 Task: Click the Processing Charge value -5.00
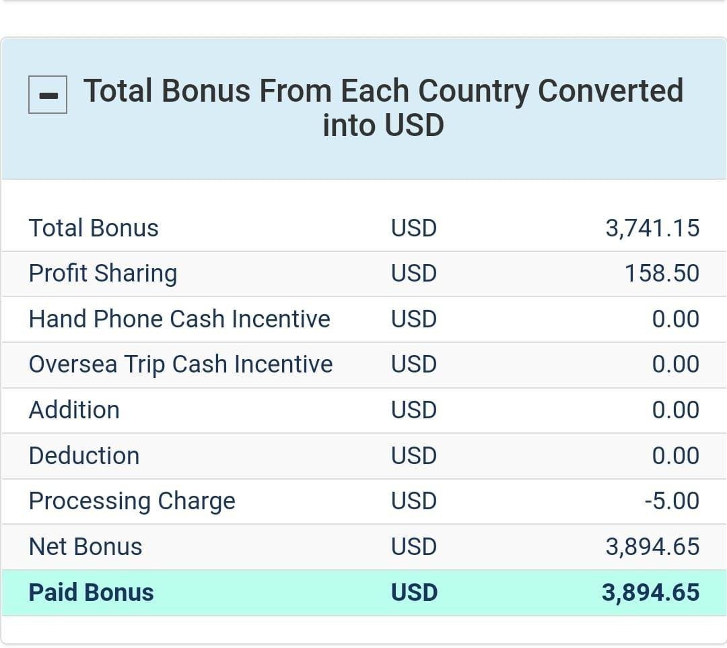pyautogui.click(x=671, y=501)
